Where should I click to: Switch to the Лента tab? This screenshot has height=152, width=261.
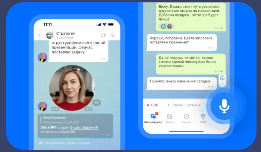point(170,118)
